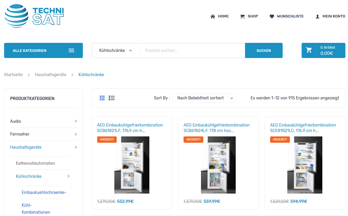
Task: Click the person icon beside MEIN KONTO
Action: click(317, 16)
